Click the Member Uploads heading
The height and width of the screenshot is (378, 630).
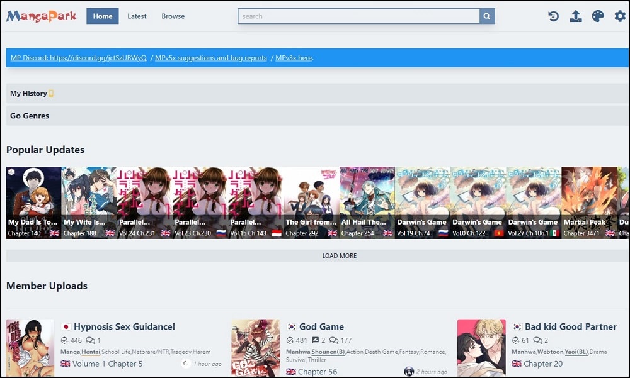click(47, 286)
